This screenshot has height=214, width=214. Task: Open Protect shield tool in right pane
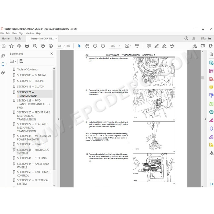pos(211,128)
